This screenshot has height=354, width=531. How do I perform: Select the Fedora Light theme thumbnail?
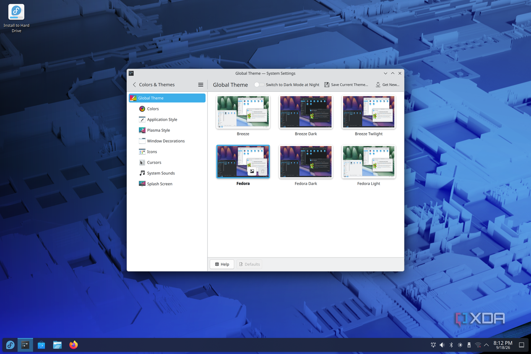(x=369, y=161)
